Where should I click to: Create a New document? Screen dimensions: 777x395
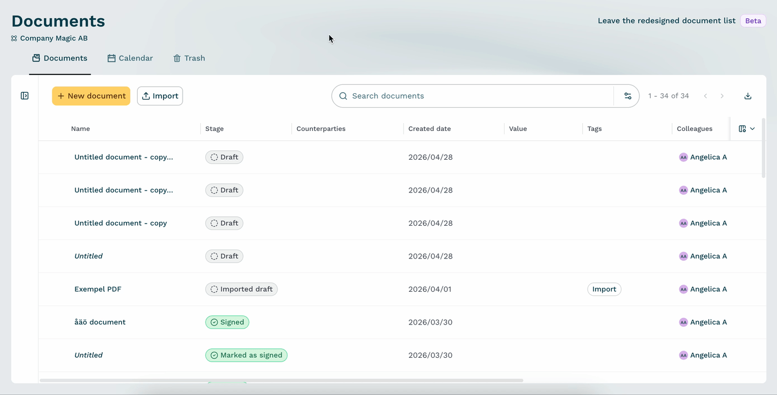tap(91, 96)
